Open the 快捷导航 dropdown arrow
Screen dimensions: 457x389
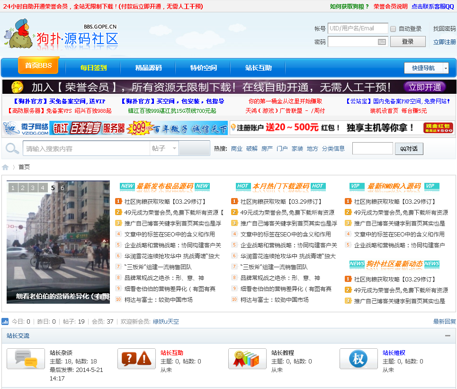[x=445, y=68]
